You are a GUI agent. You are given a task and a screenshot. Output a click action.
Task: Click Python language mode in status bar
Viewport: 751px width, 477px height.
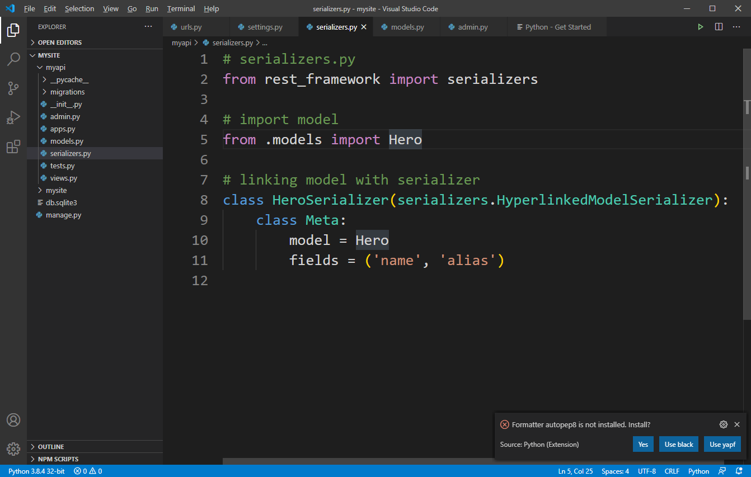698,471
